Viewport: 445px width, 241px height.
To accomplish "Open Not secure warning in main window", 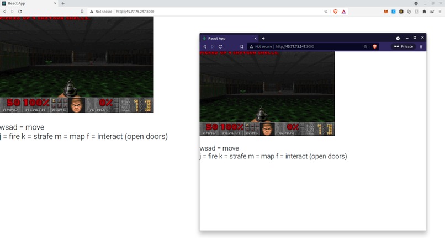I will pyautogui.click(x=101, y=12).
